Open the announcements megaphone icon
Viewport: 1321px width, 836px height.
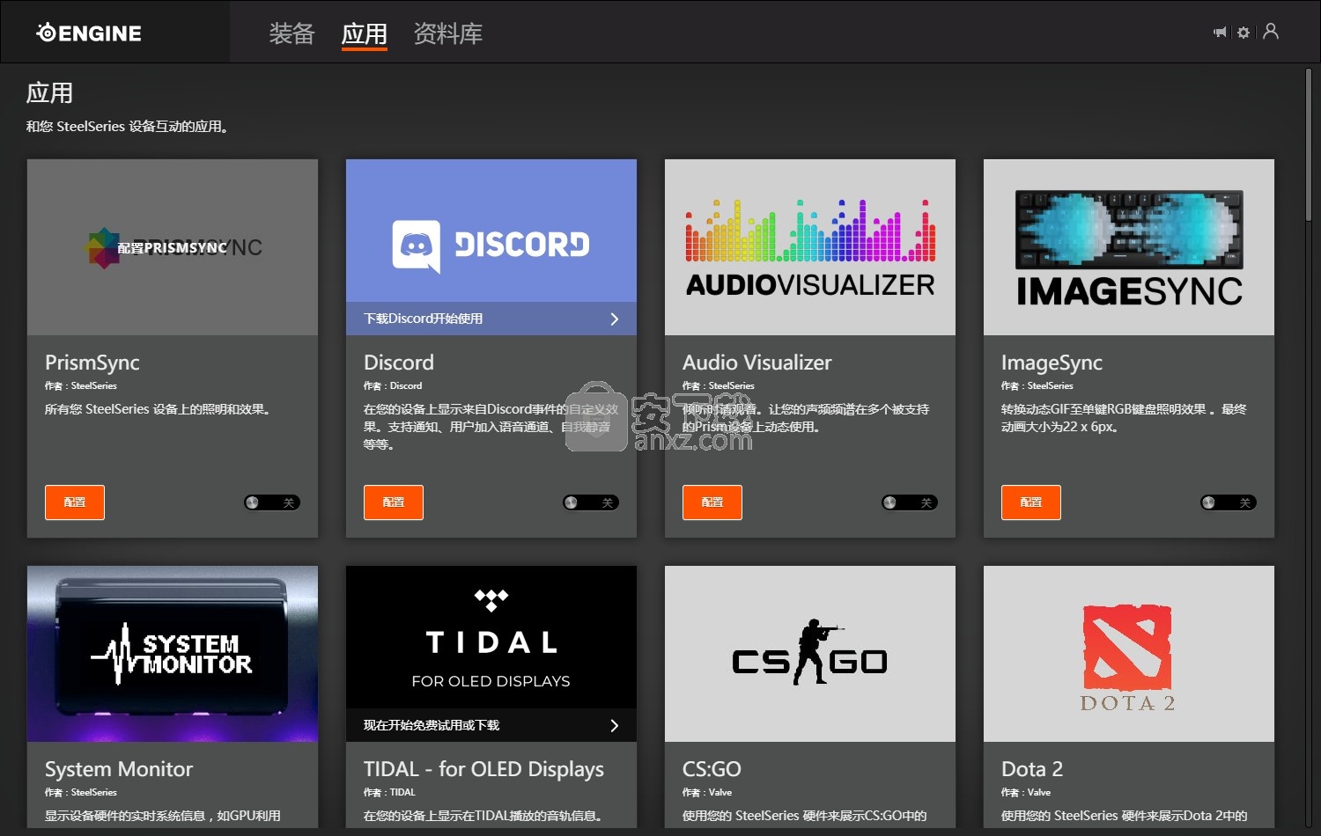click(x=1220, y=33)
